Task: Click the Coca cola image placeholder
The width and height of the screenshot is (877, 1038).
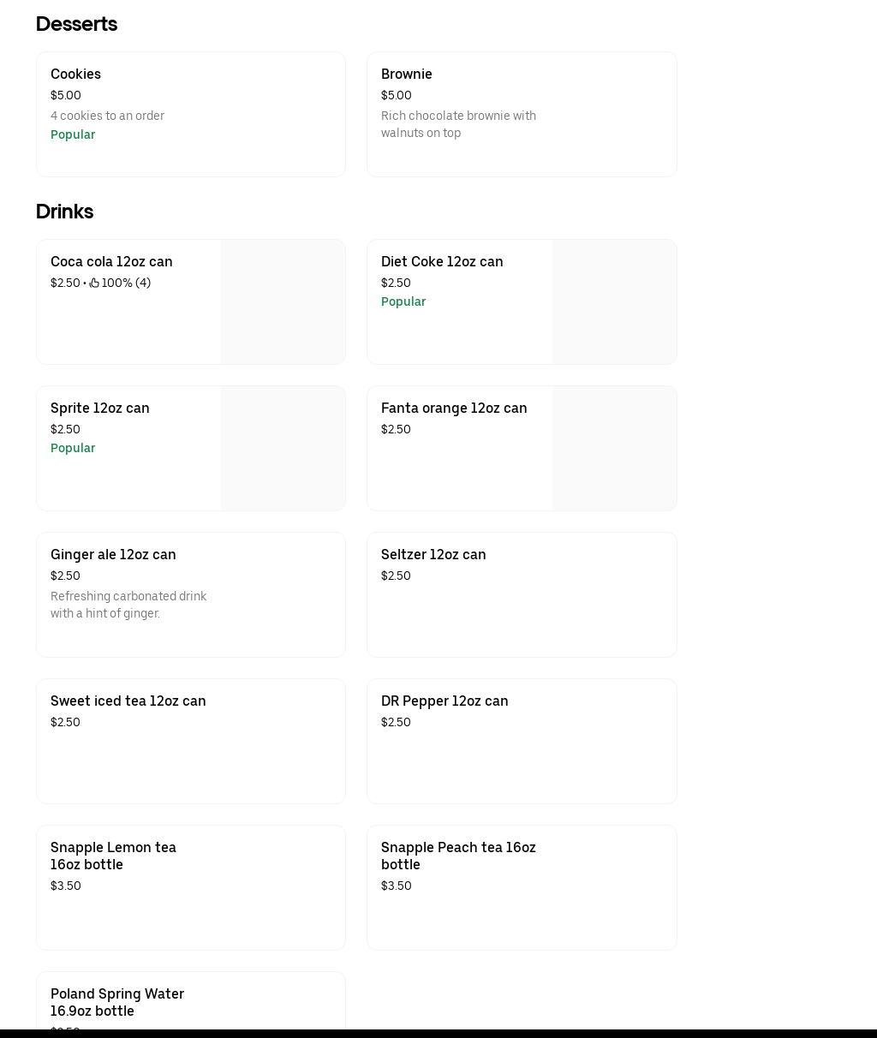Action: [x=283, y=301]
